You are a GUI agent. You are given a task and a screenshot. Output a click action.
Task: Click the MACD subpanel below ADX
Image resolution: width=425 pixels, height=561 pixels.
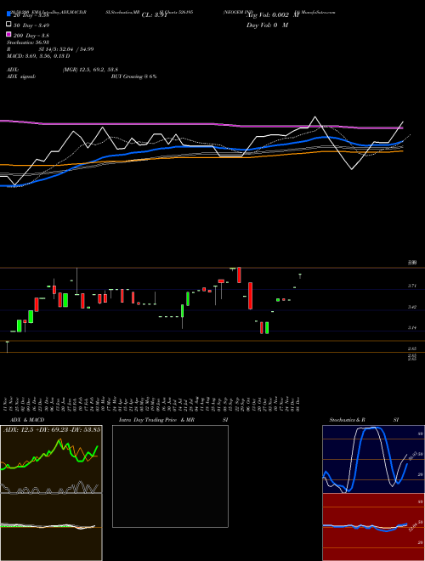pyautogui.click(x=51, y=527)
